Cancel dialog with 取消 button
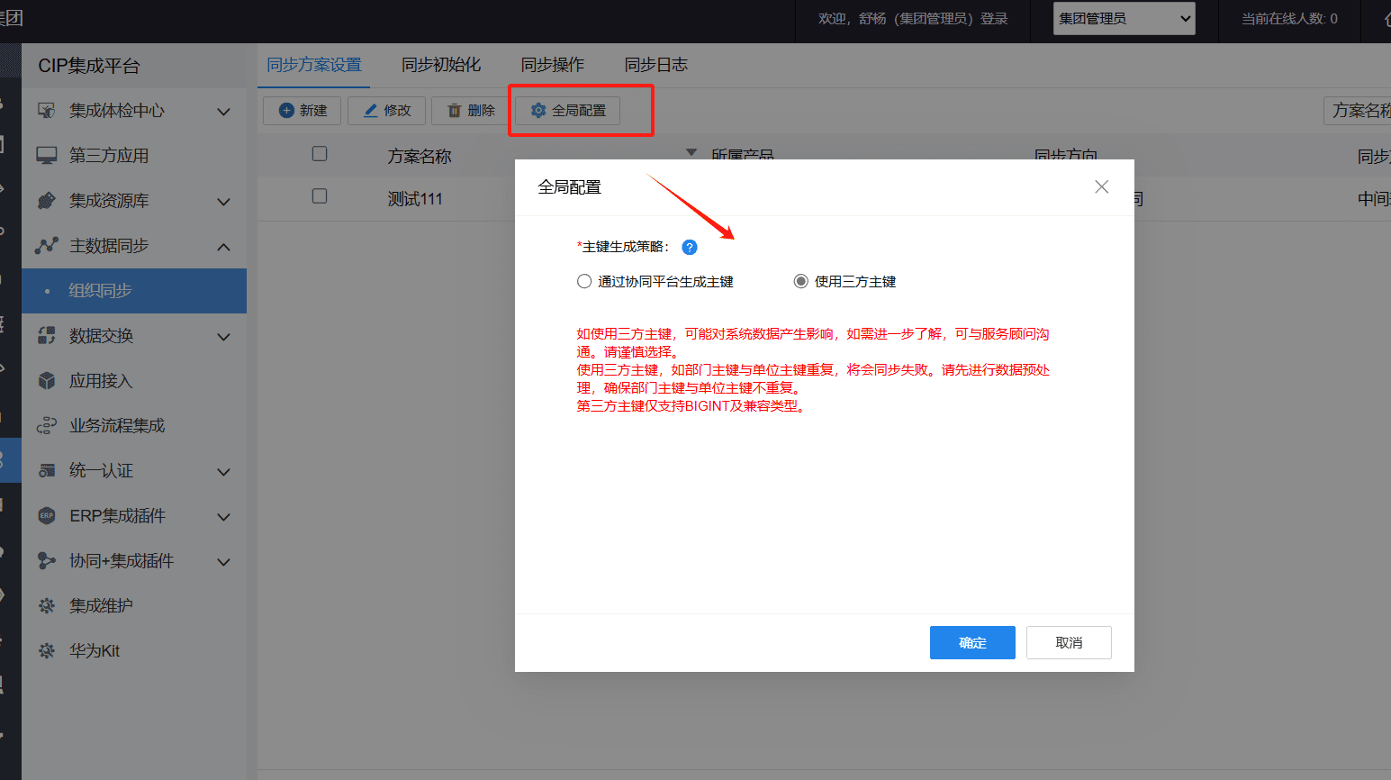This screenshot has height=780, width=1391. pyautogui.click(x=1069, y=643)
